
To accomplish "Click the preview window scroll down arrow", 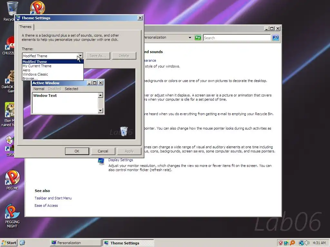I will (101, 111).
